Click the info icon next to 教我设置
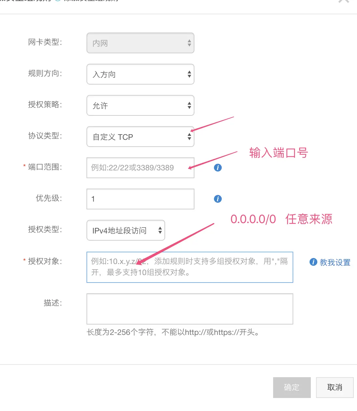 (313, 262)
